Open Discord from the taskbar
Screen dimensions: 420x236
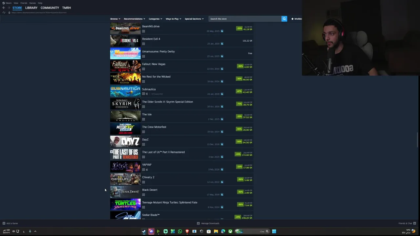pyautogui.click(x=151, y=231)
